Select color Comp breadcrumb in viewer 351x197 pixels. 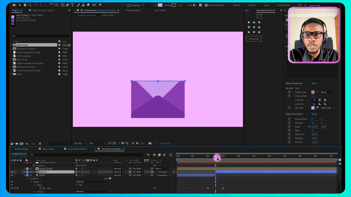click(x=108, y=15)
